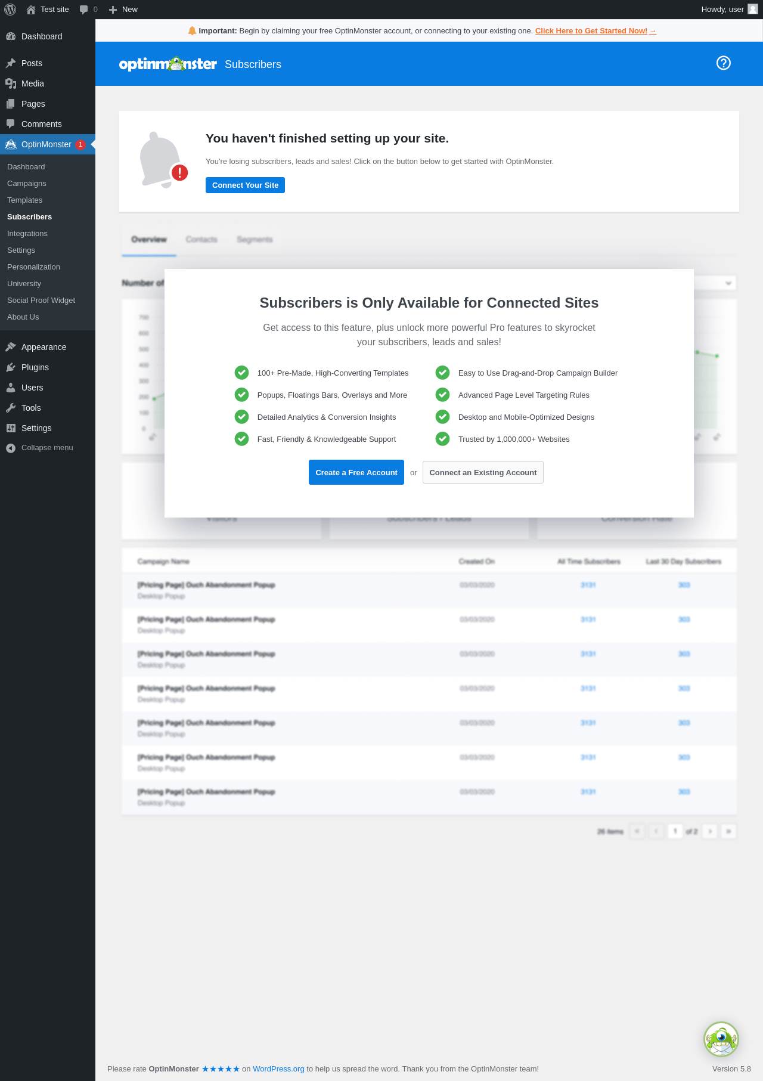The width and height of the screenshot is (763, 1081).
Task: Switch to the Overview tab
Action: (149, 240)
